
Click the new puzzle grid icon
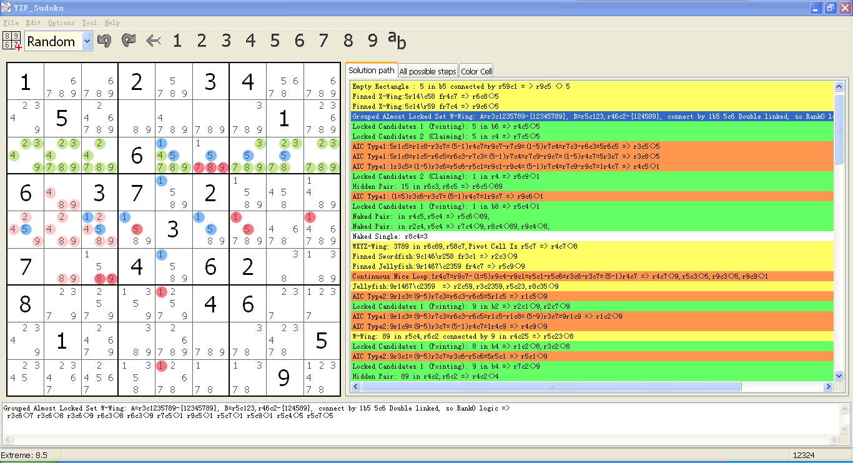tap(12, 41)
